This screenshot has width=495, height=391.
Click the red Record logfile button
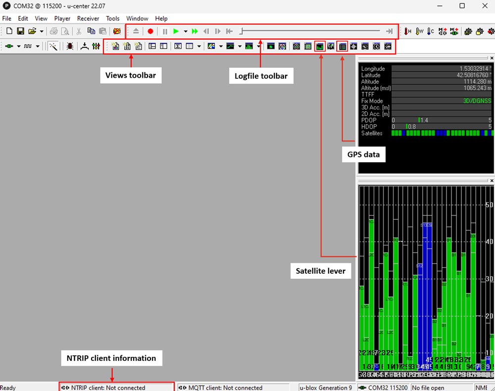point(150,31)
